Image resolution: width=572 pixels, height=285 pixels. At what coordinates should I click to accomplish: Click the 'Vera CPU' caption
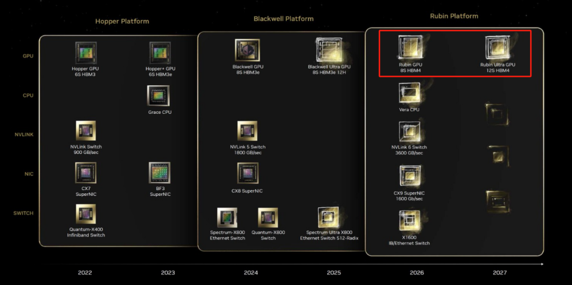[x=409, y=110]
